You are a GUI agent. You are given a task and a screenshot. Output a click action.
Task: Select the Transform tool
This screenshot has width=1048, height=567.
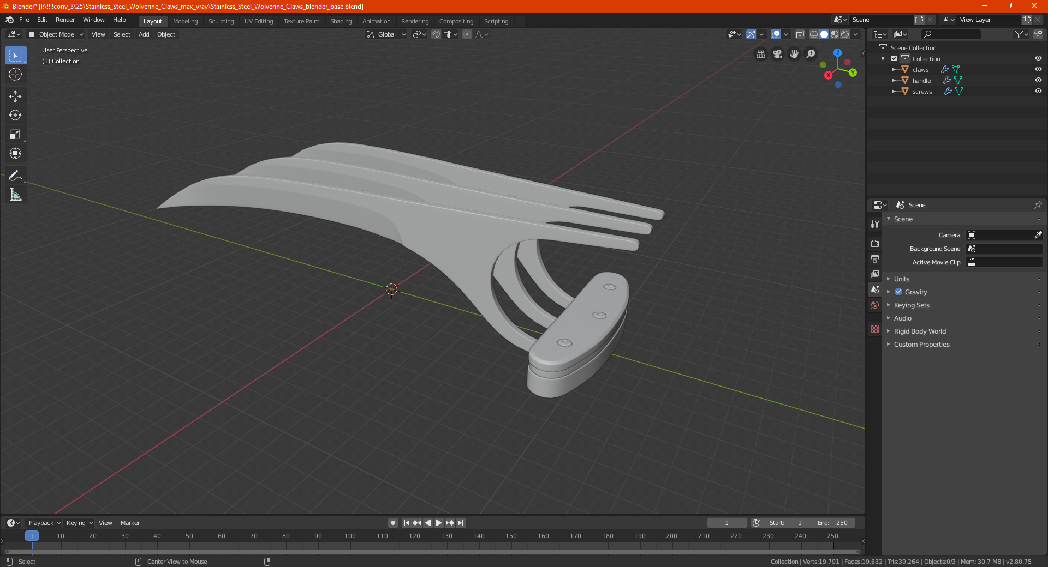click(x=15, y=153)
